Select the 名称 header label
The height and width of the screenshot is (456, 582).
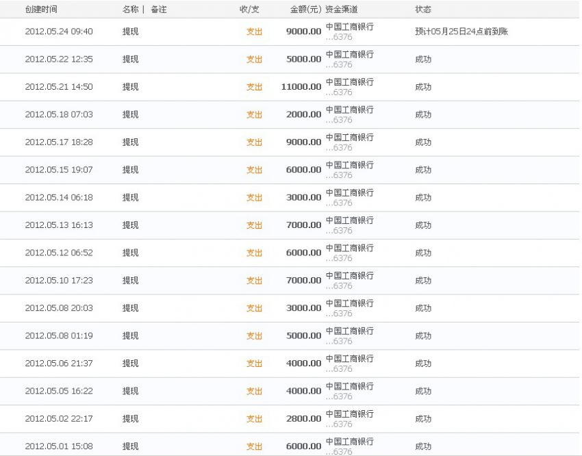(x=130, y=10)
